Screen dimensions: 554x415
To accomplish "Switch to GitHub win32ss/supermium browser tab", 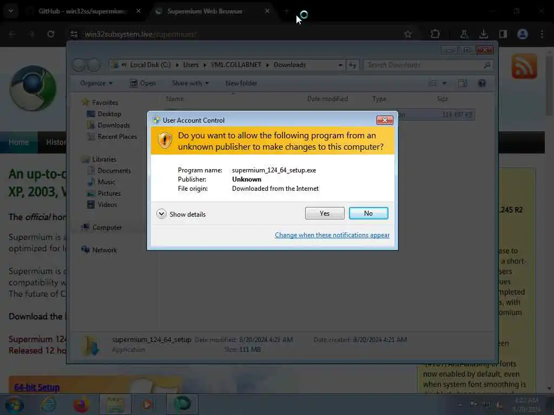I will click(82, 11).
